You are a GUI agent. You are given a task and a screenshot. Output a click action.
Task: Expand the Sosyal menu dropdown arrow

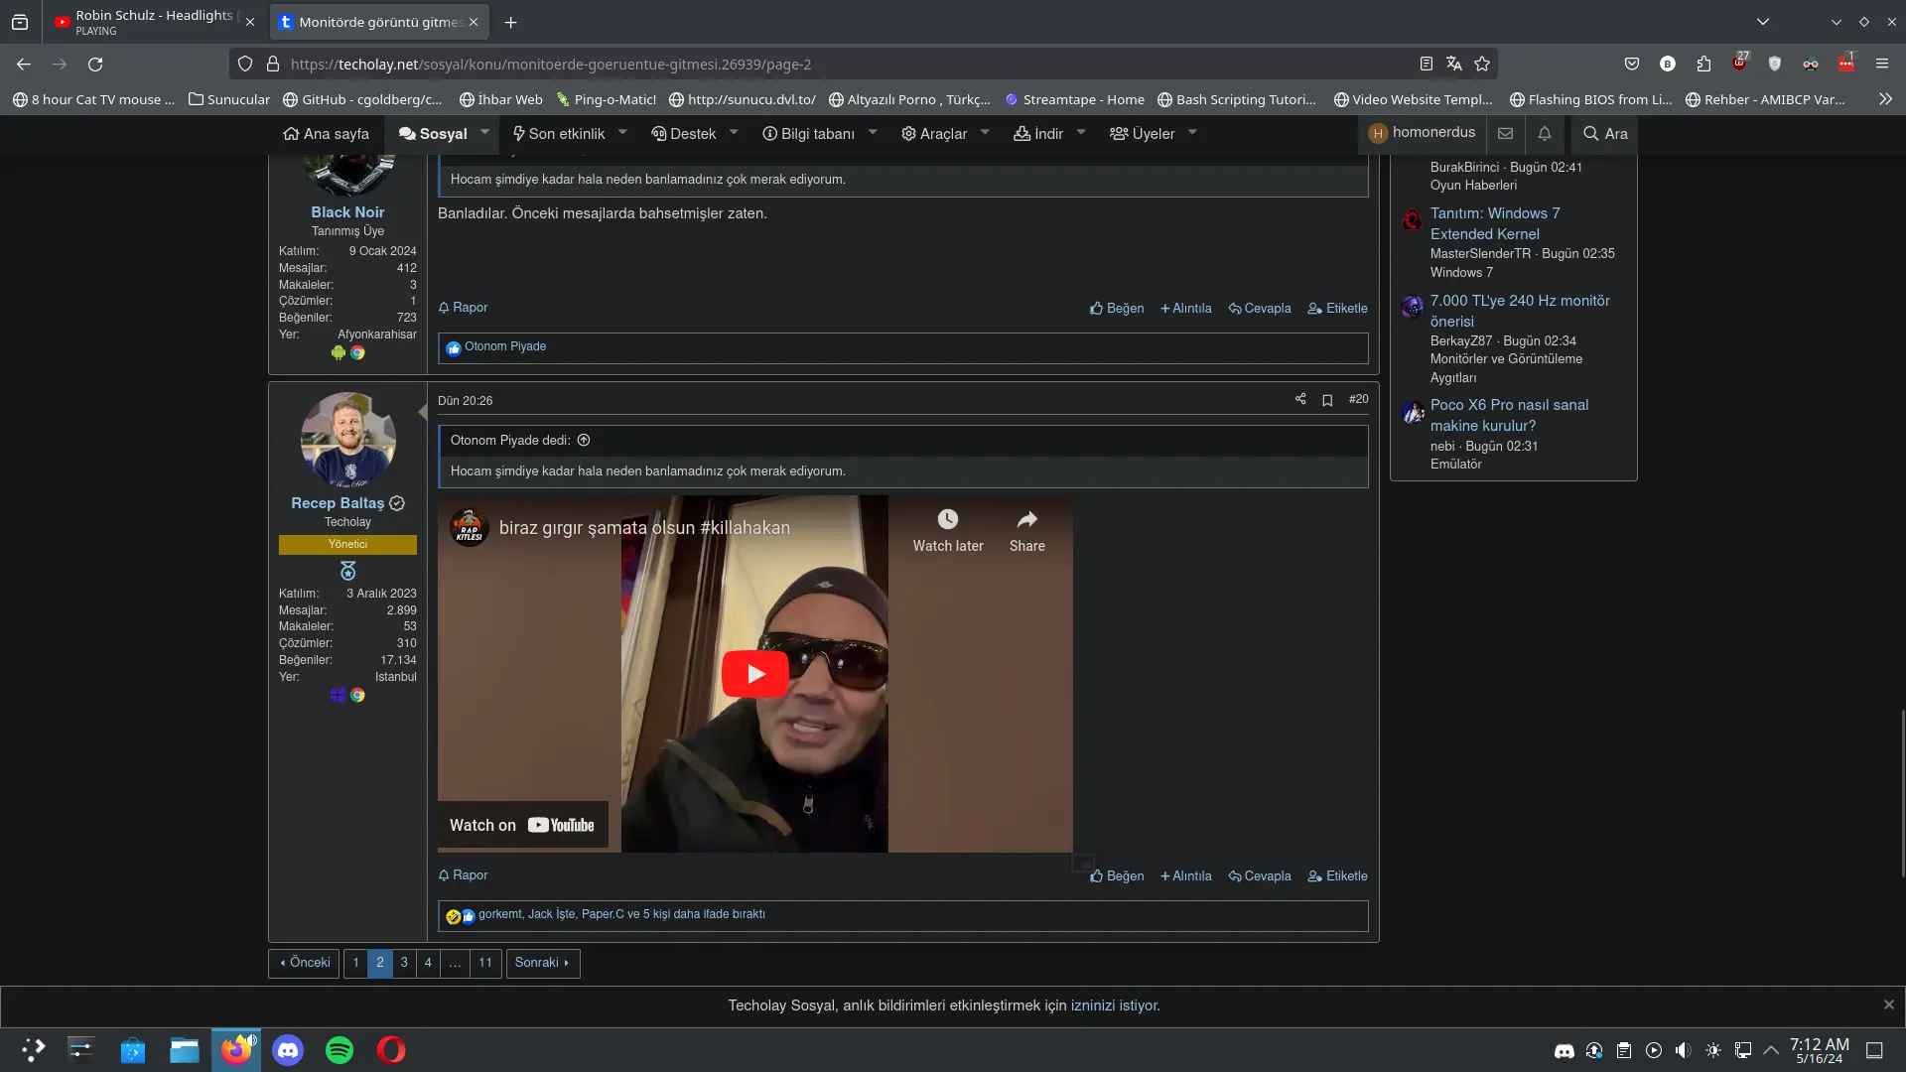coord(484,132)
